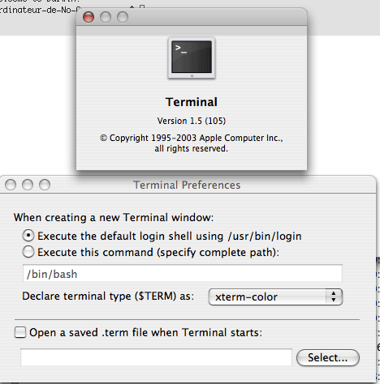The width and height of the screenshot is (380, 384).
Task: Open the $TERM type dropdown
Action: 275,297
